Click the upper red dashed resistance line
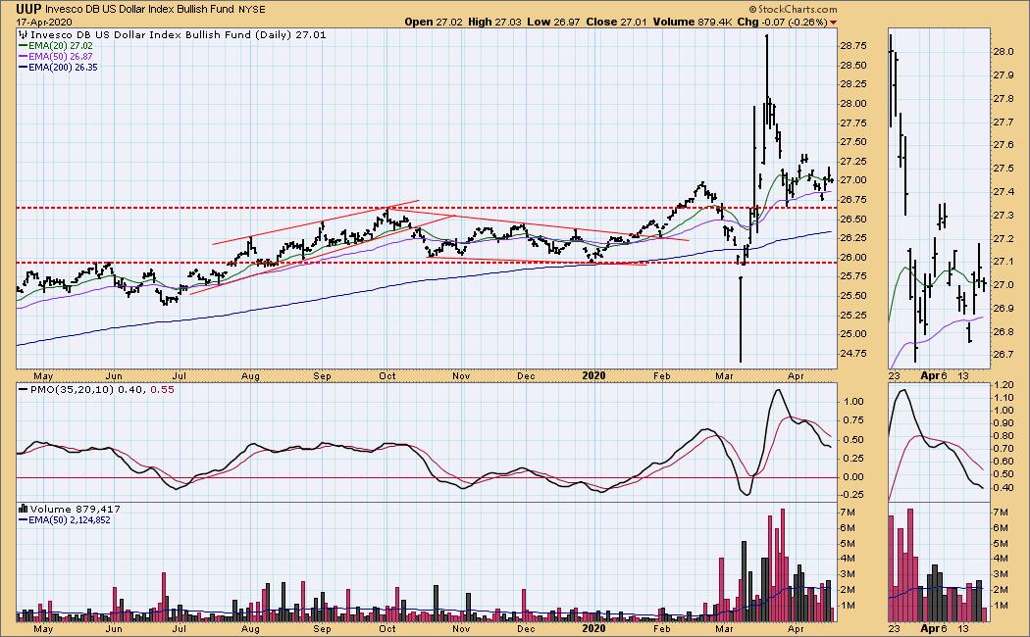Screen dimensions: 1030x637 (427, 208)
